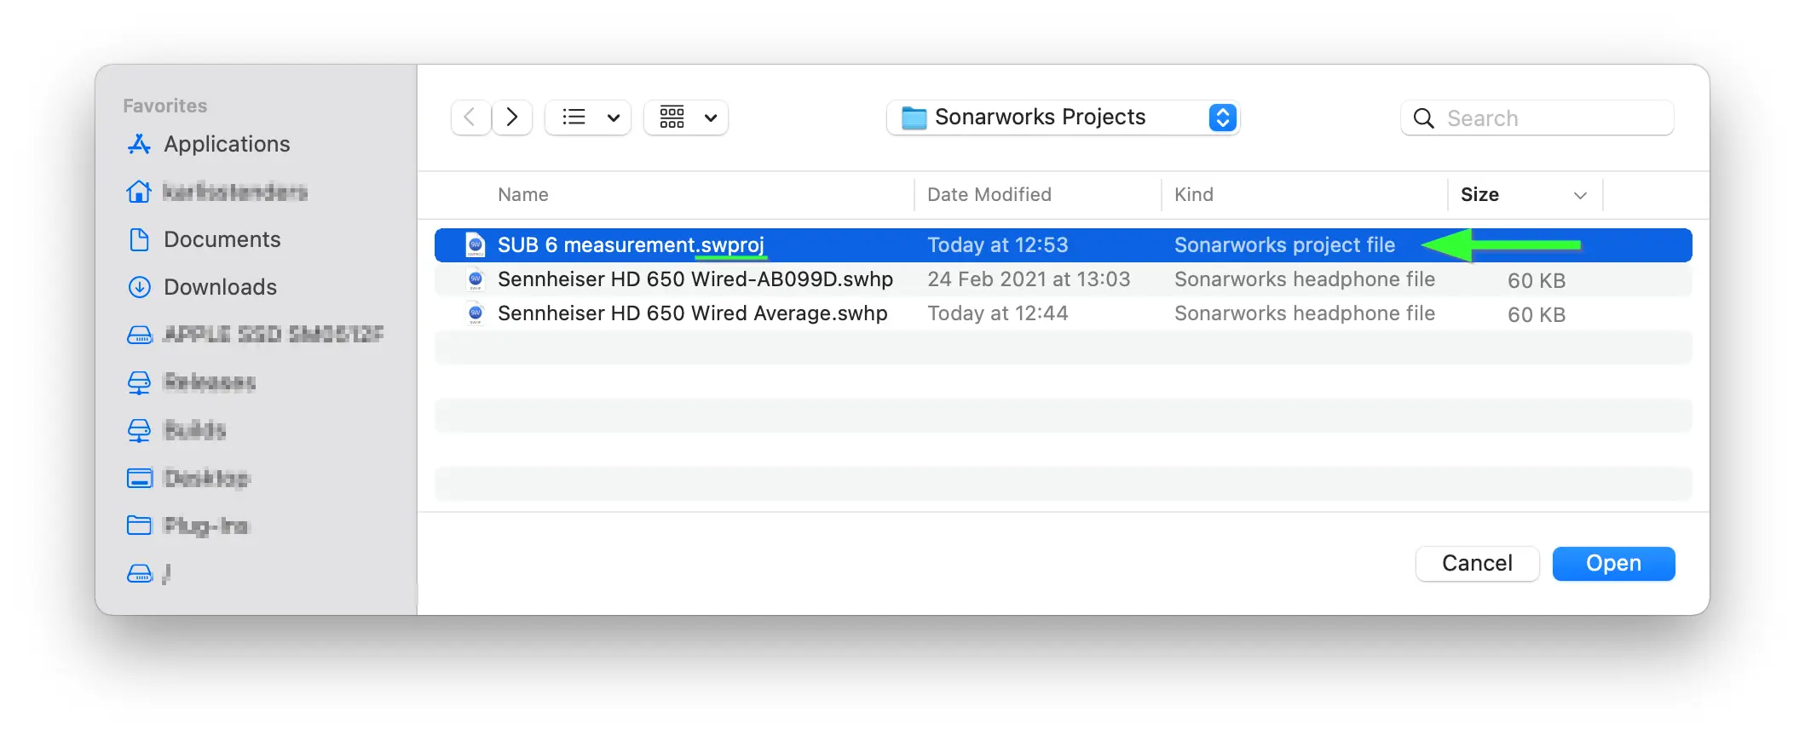Image resolution: width=1805 pixels, height=741 pixels.
Task: Click the Search field
Action: (x=1537, y=118)
